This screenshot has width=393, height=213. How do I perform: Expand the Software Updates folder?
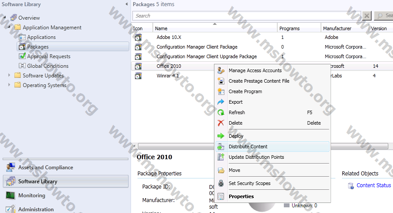pos(9,75)
